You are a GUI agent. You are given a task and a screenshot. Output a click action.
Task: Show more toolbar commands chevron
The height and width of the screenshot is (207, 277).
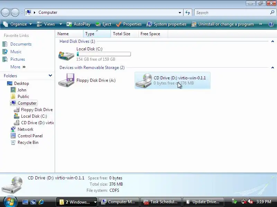(261, 24)
